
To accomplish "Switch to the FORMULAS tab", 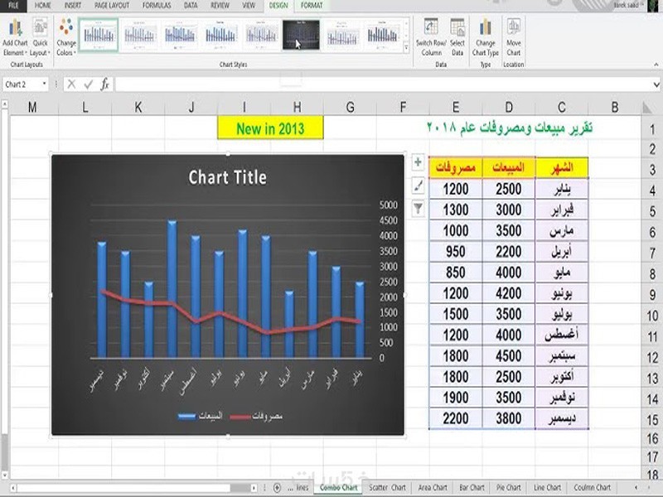I will point(157,6).
